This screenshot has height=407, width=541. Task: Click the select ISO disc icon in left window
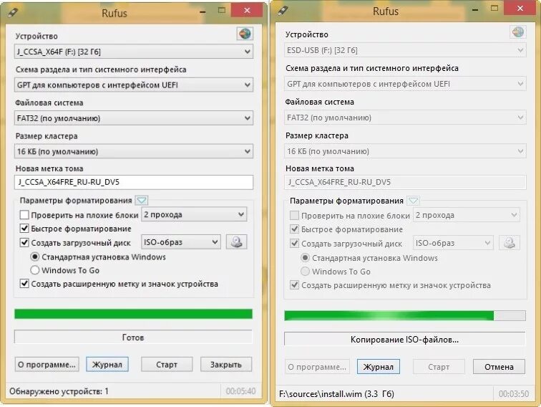236,242
